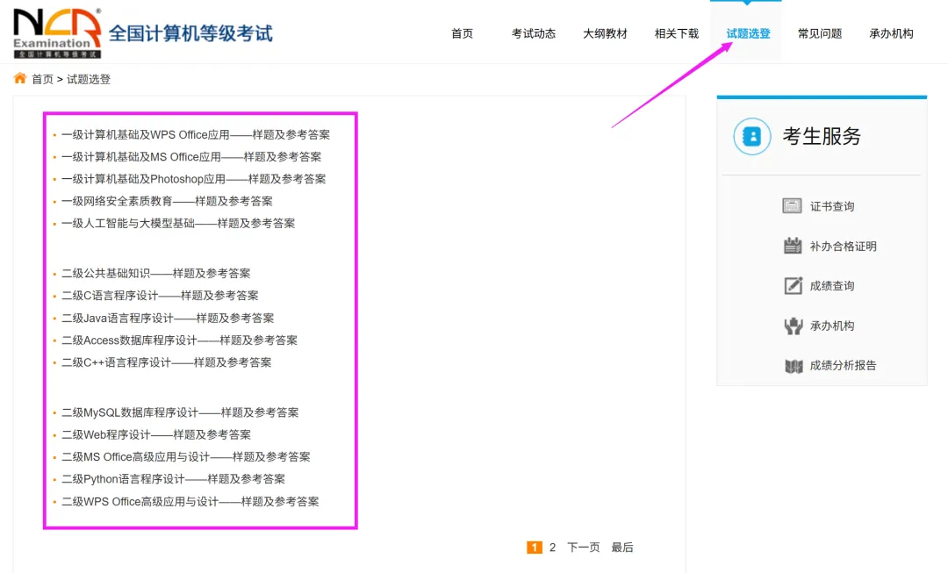Click 试题选登 in the breadcrumb
This screenshot has height=573, width=948.
pos(89,79)
